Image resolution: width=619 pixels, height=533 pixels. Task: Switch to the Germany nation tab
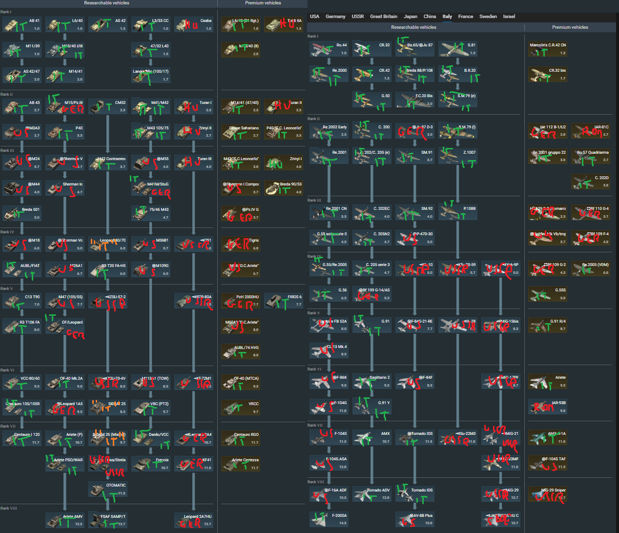335,16
